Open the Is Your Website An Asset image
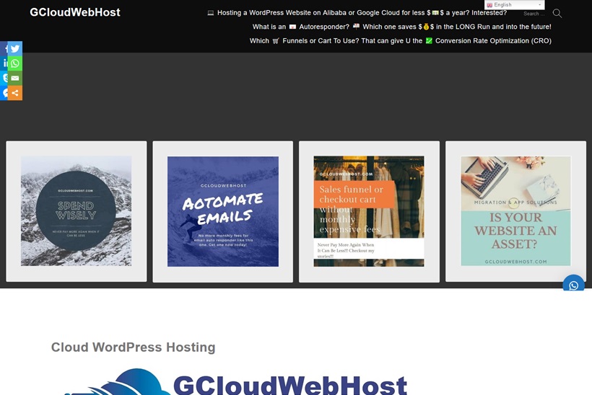 pos(515,211)
